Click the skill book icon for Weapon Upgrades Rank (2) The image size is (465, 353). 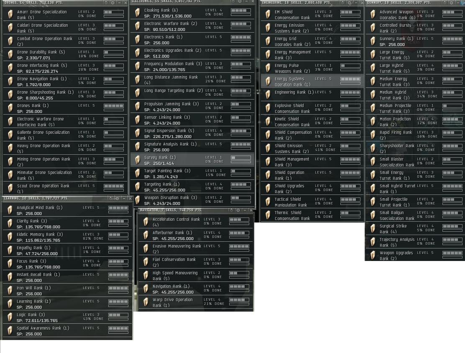point(373,255)
